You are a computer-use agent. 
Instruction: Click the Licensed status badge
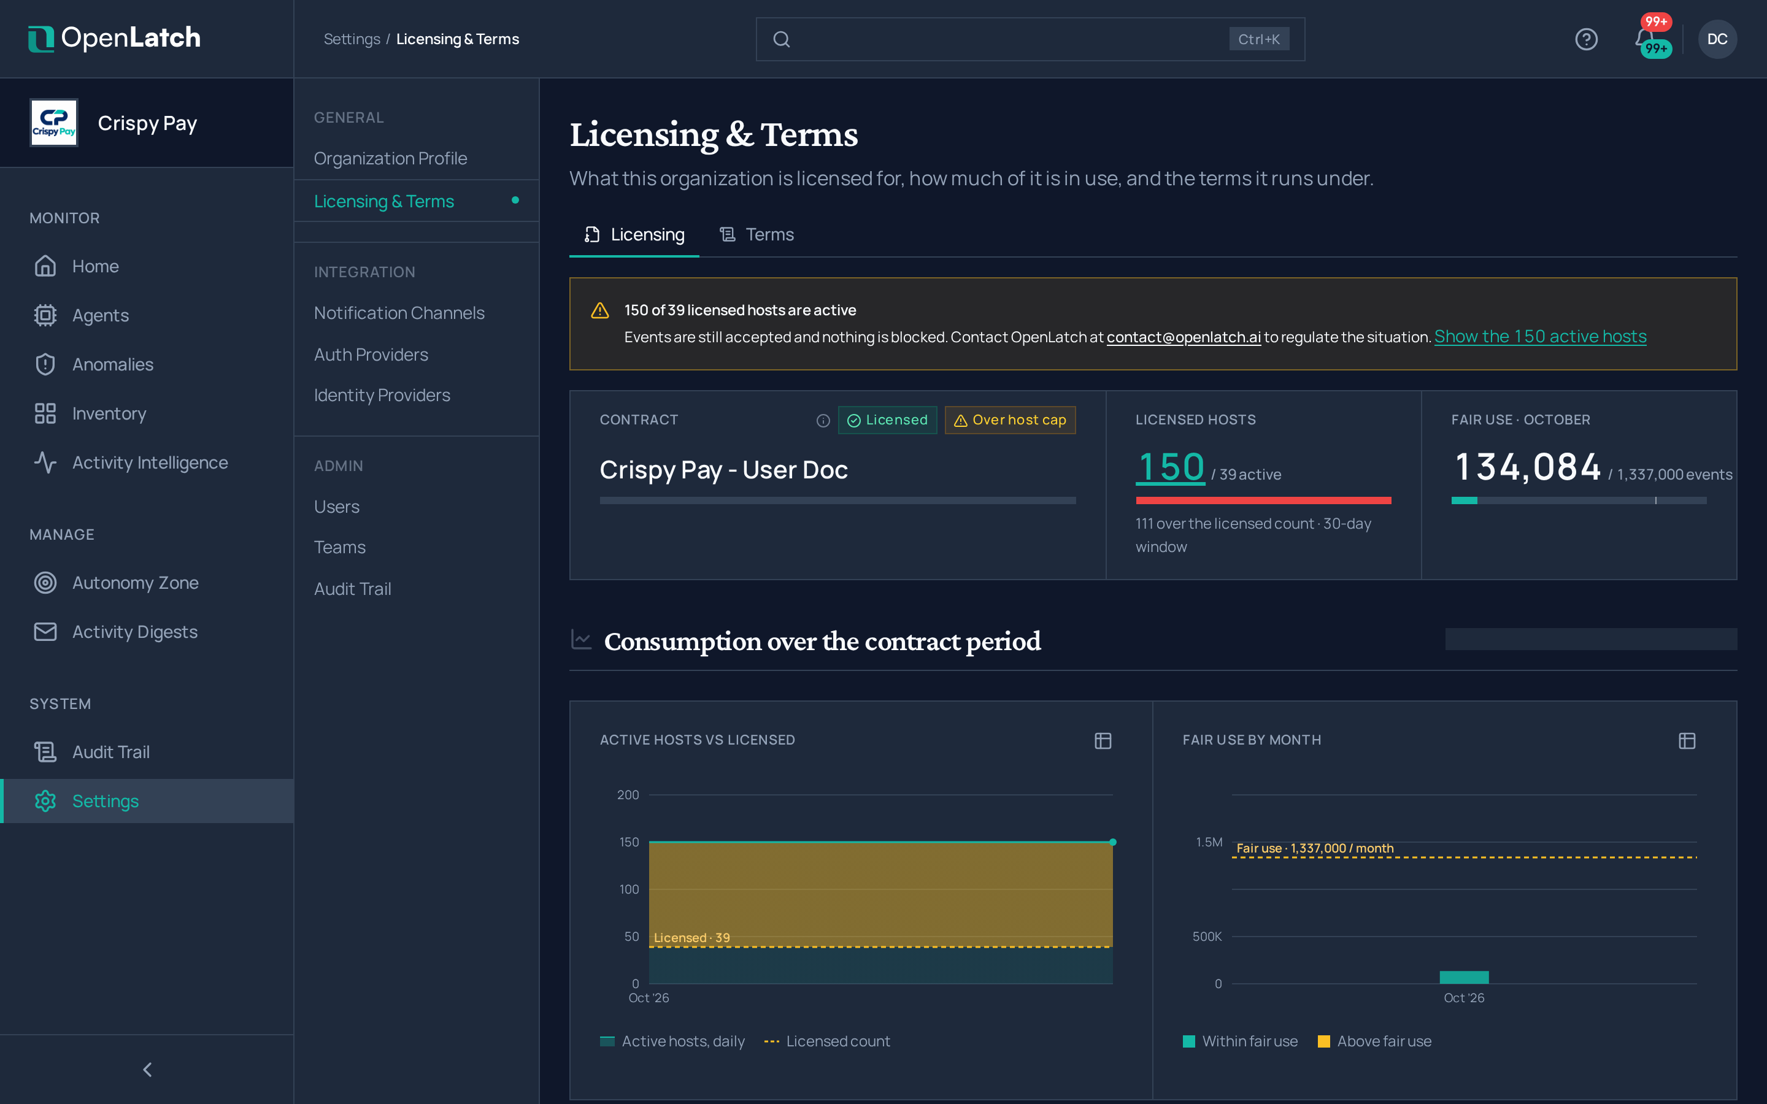(x=887, y=420)
